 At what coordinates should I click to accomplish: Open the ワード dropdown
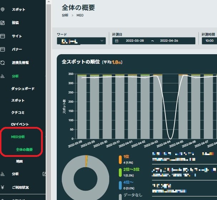click(x=81, y=41)
